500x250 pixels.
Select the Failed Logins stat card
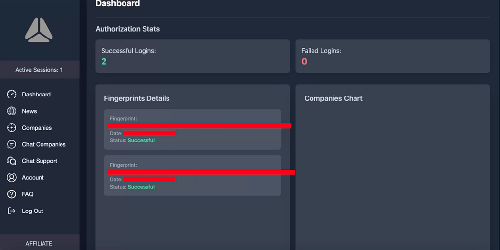pos(393,57)
